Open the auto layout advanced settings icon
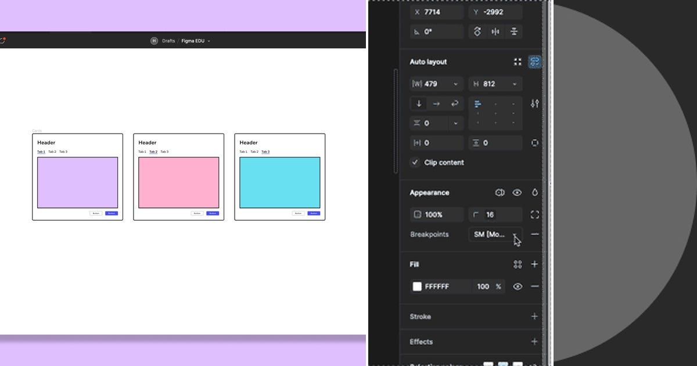This screenshot has width=697, height=366. pyautogui.click(x=534, y=103)
